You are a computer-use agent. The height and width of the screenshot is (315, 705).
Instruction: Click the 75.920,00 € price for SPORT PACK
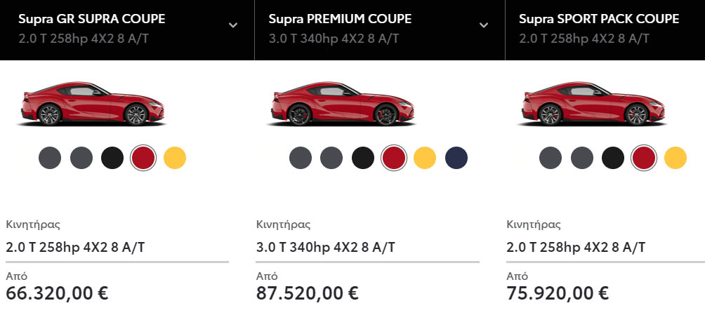click(x=558, y=293)
